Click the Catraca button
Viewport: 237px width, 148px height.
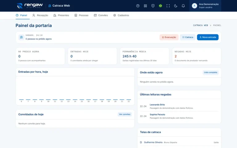click(188, 37)
